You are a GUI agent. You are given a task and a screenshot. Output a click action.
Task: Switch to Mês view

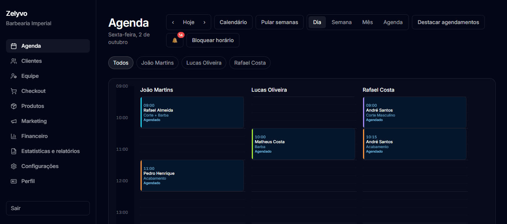[368, 22]
